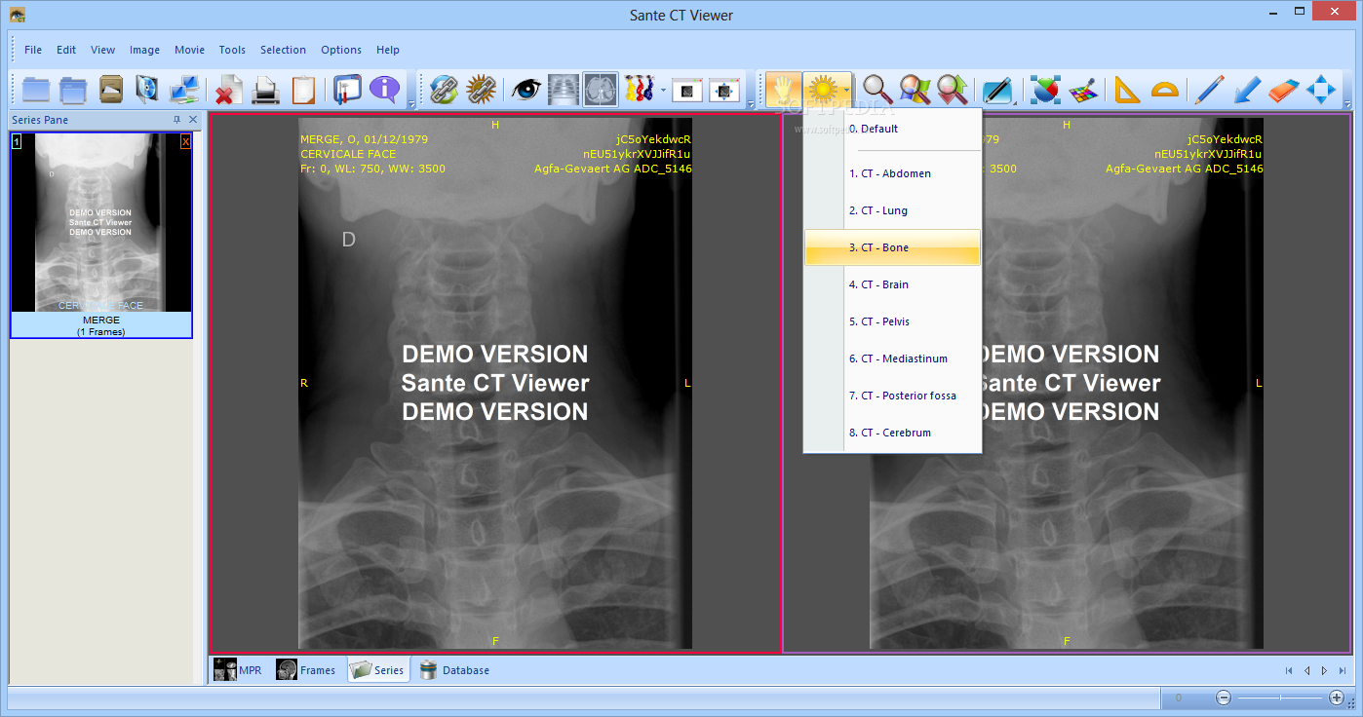This screenshot has height=717, width=1363.
Task: Click the purple info bubble icon
Action: click(385, 90)
